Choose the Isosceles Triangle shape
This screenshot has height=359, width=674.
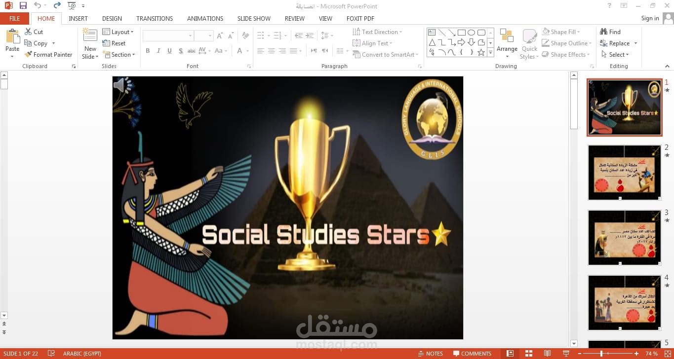[x=432, y=42]
